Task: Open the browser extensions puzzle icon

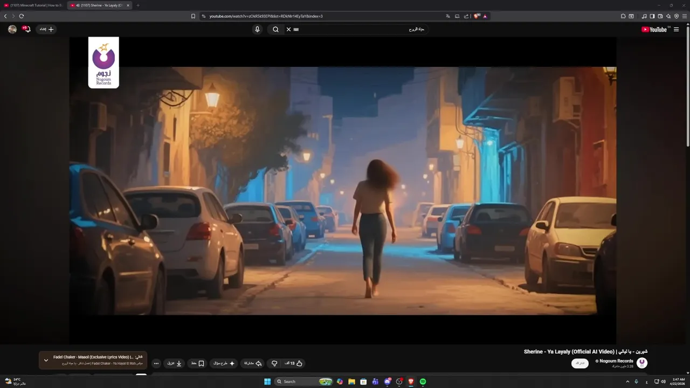Action: 623,16
